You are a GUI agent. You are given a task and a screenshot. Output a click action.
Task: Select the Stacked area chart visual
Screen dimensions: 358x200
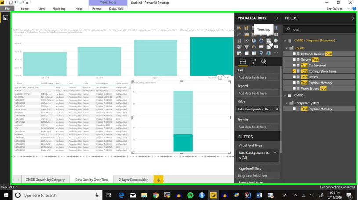(253, 35)
